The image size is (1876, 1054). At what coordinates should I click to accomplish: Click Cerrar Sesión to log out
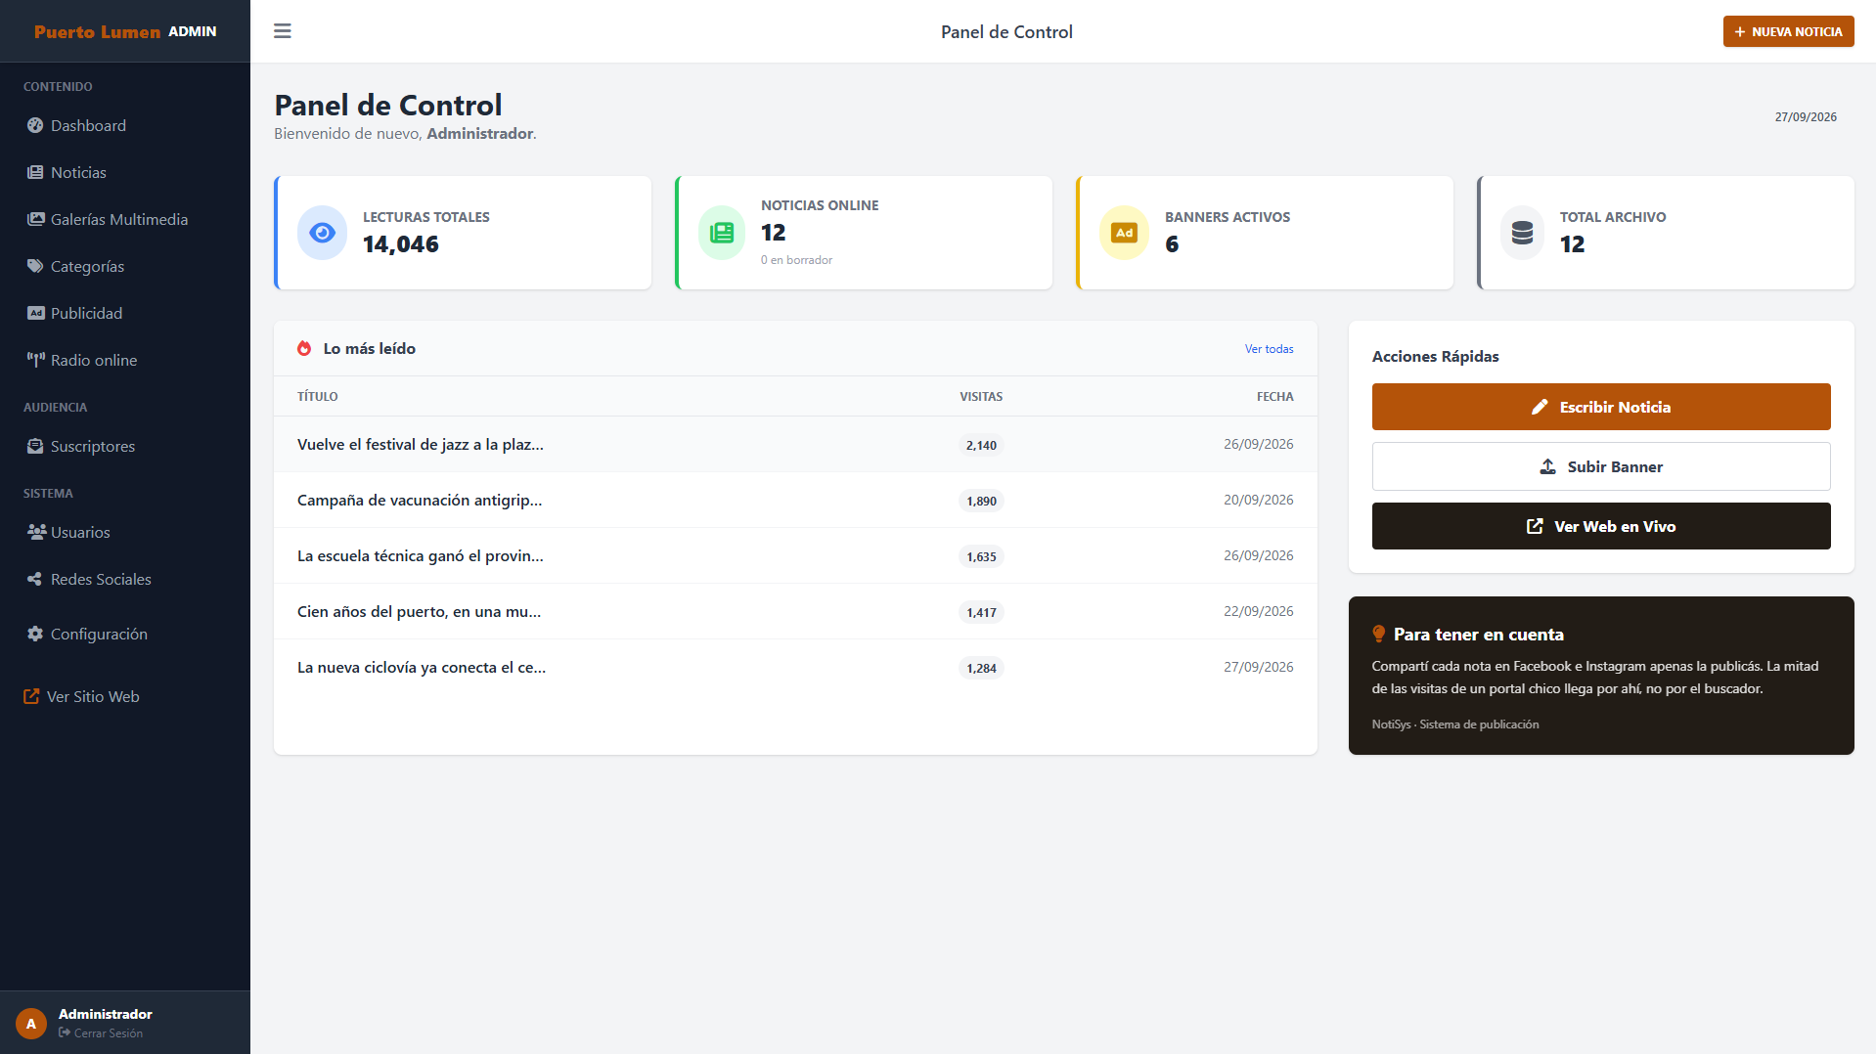[101, 1033]
